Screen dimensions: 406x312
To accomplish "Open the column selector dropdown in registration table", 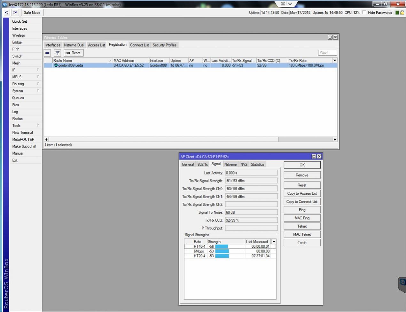I will pos(335,60).
